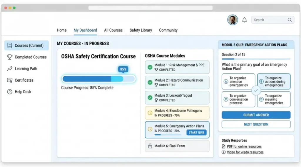
Task: Click 'Question 2 of 15' text
Action: point(233,55)
